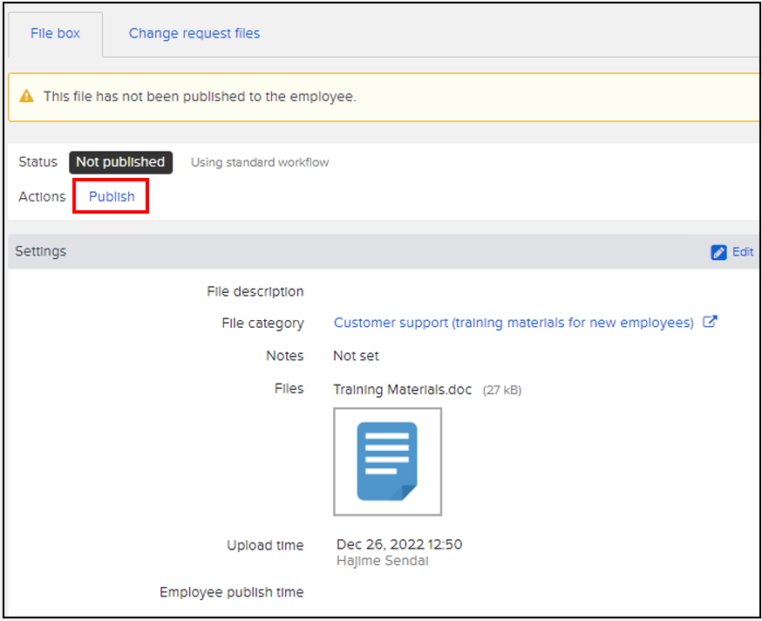
Task: Select the File box tab
Action: click(55, 34)
